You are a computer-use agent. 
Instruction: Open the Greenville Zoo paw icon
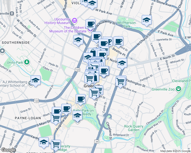[x=178, y=89]
